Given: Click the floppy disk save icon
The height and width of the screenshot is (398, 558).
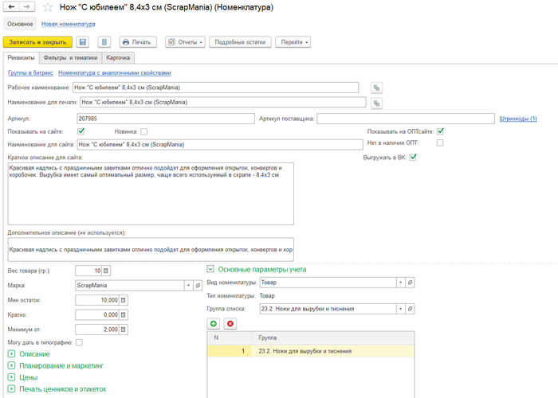Looking at the screenshot, I should tap(83, 41).
